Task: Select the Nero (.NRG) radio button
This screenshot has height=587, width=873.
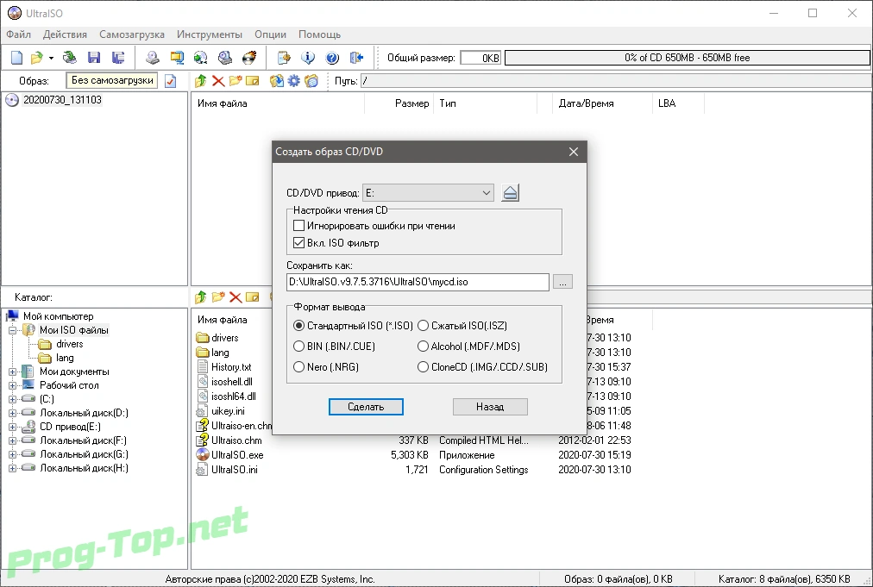Action: tap(299, 366)
